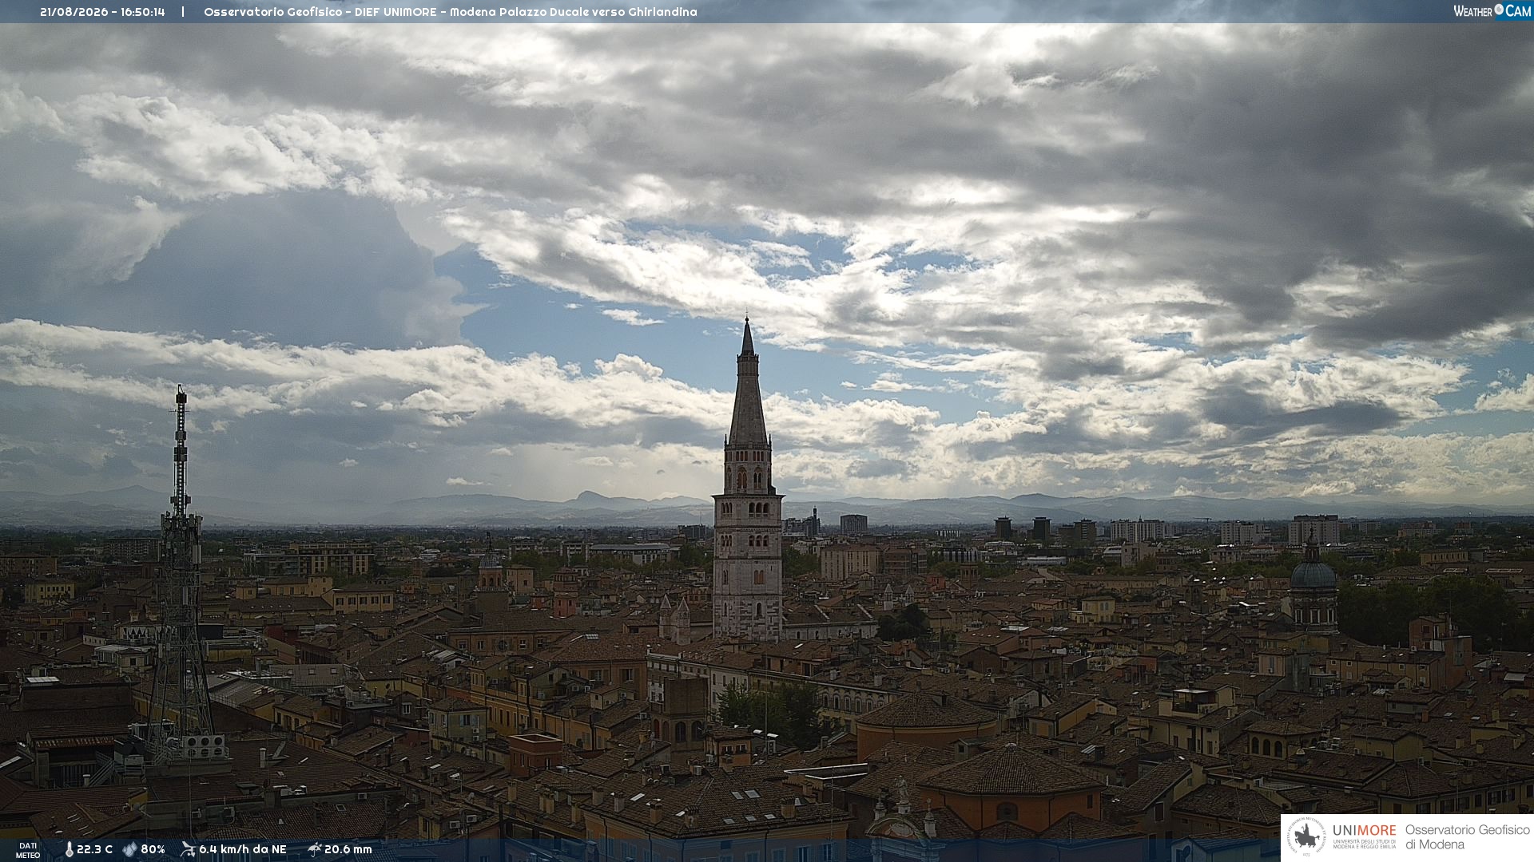Click the rain umbrella precipitation icon
The height and width of the screenshot is (862, 1534).
[314, 849]
